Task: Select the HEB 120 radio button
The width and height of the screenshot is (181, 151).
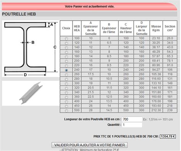Action: (x=66, y=43)
